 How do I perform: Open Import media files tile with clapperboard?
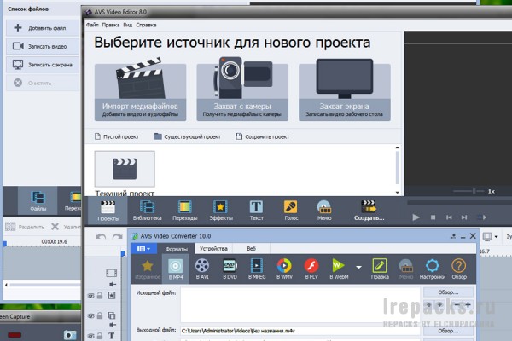pos(141,90)
